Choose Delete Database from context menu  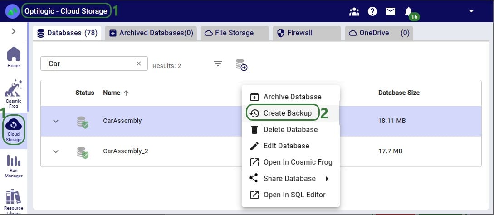[290, 130]
